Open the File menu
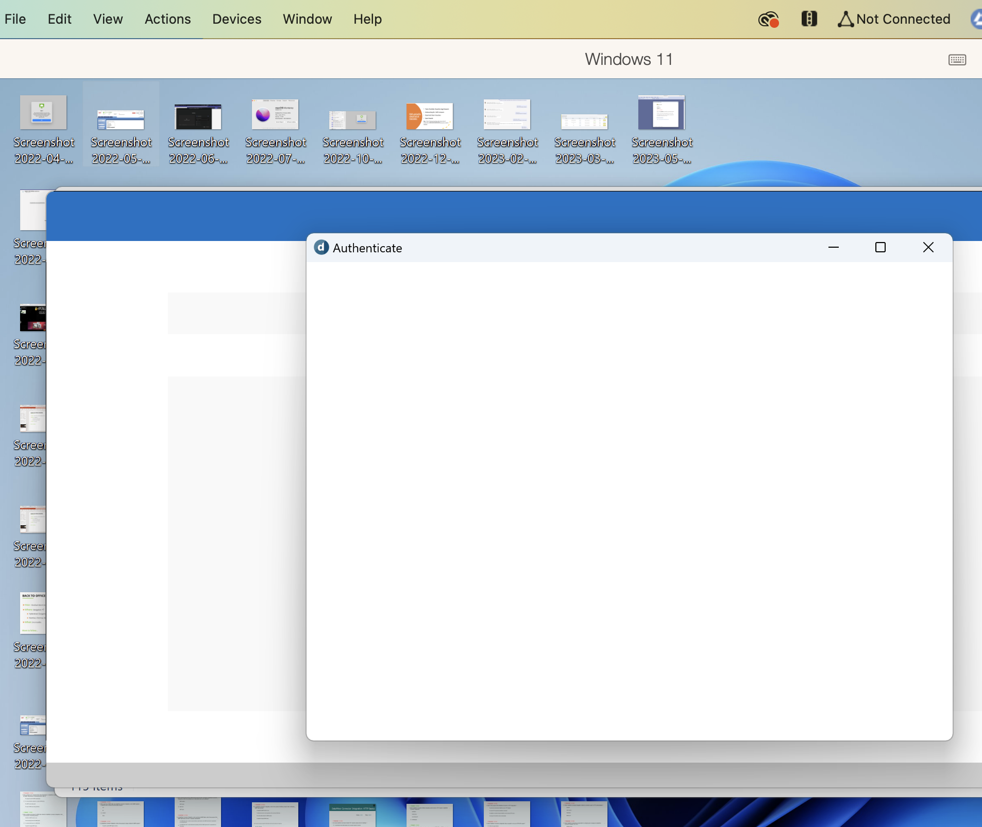The width and height of the screenshot is (982, 827). 15,19
